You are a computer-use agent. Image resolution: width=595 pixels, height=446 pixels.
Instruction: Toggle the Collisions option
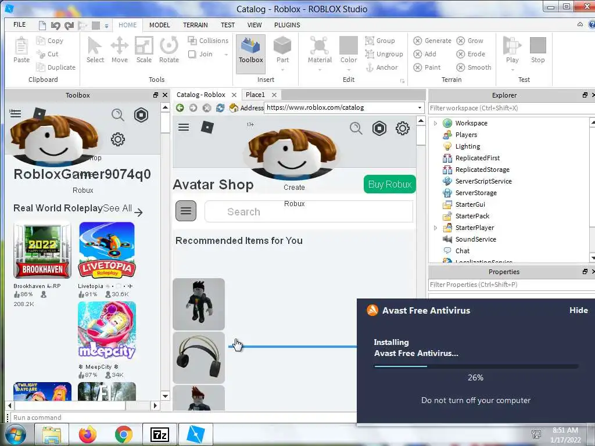(x=208, y=41)
